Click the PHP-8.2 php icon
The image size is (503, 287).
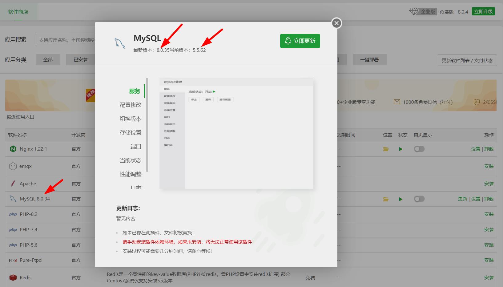pyautogui.click(x=13, y=214)
